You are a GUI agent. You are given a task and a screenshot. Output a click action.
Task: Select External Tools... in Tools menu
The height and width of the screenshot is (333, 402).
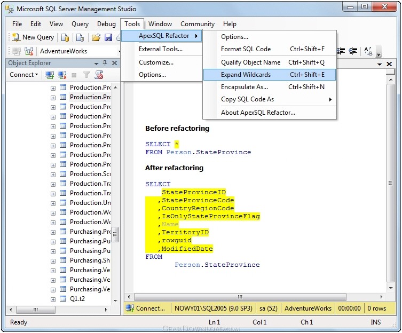(162, 49)
